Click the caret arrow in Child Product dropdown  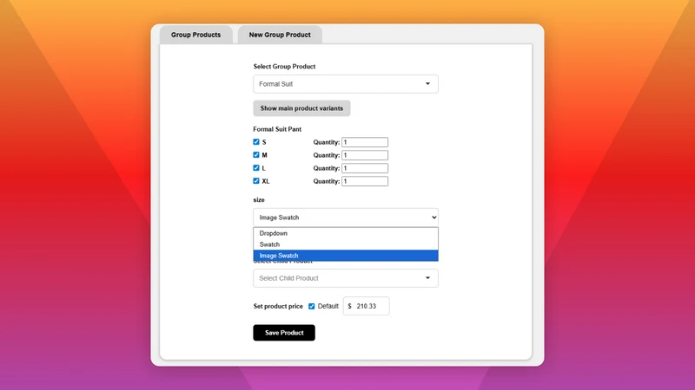(x=427, y=277)
